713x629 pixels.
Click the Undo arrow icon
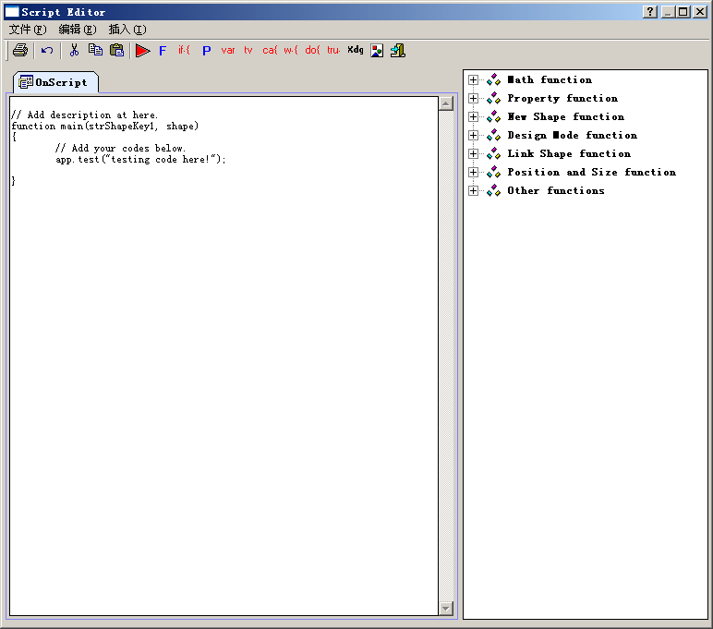click(47, 50)
